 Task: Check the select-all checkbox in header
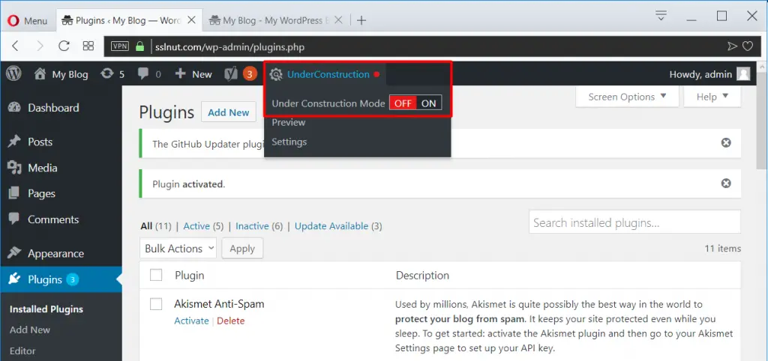tap(156, 275)
